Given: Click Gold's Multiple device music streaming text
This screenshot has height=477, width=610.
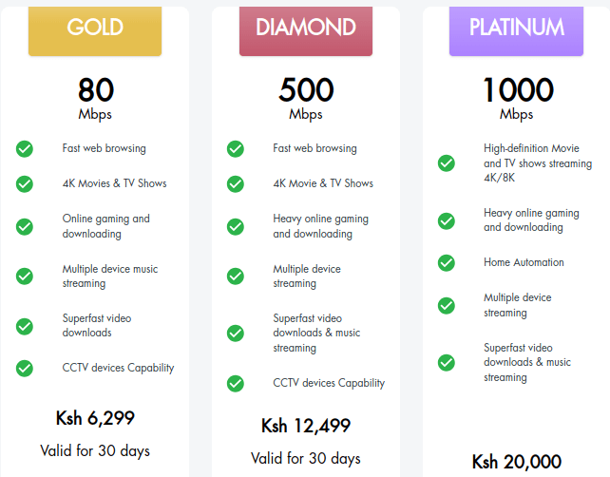Looking at the screenshot, I should pos(110,277).
